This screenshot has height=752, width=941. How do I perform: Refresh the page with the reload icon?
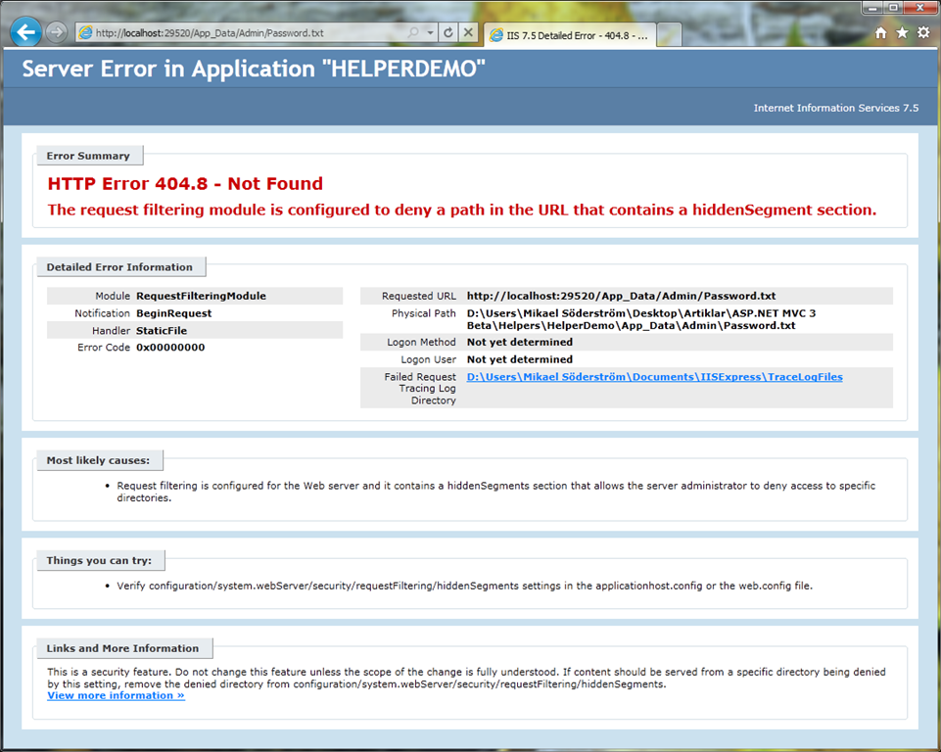(x=448, y=32)
